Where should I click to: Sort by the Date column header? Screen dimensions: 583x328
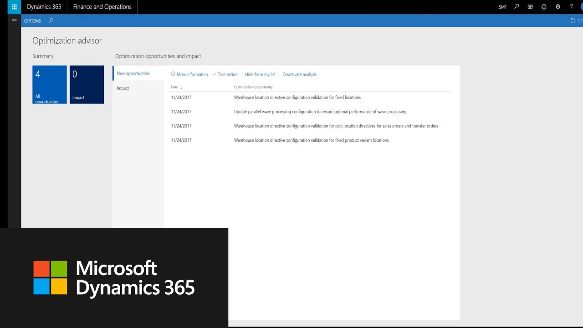[177, 87]
